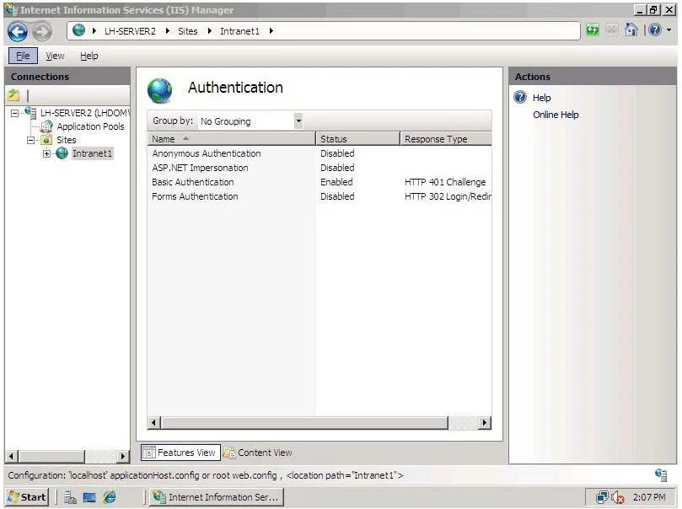This screenshot has width=682, height=509.
Task: Open the Help menu
Action: [x=89, y=56]
